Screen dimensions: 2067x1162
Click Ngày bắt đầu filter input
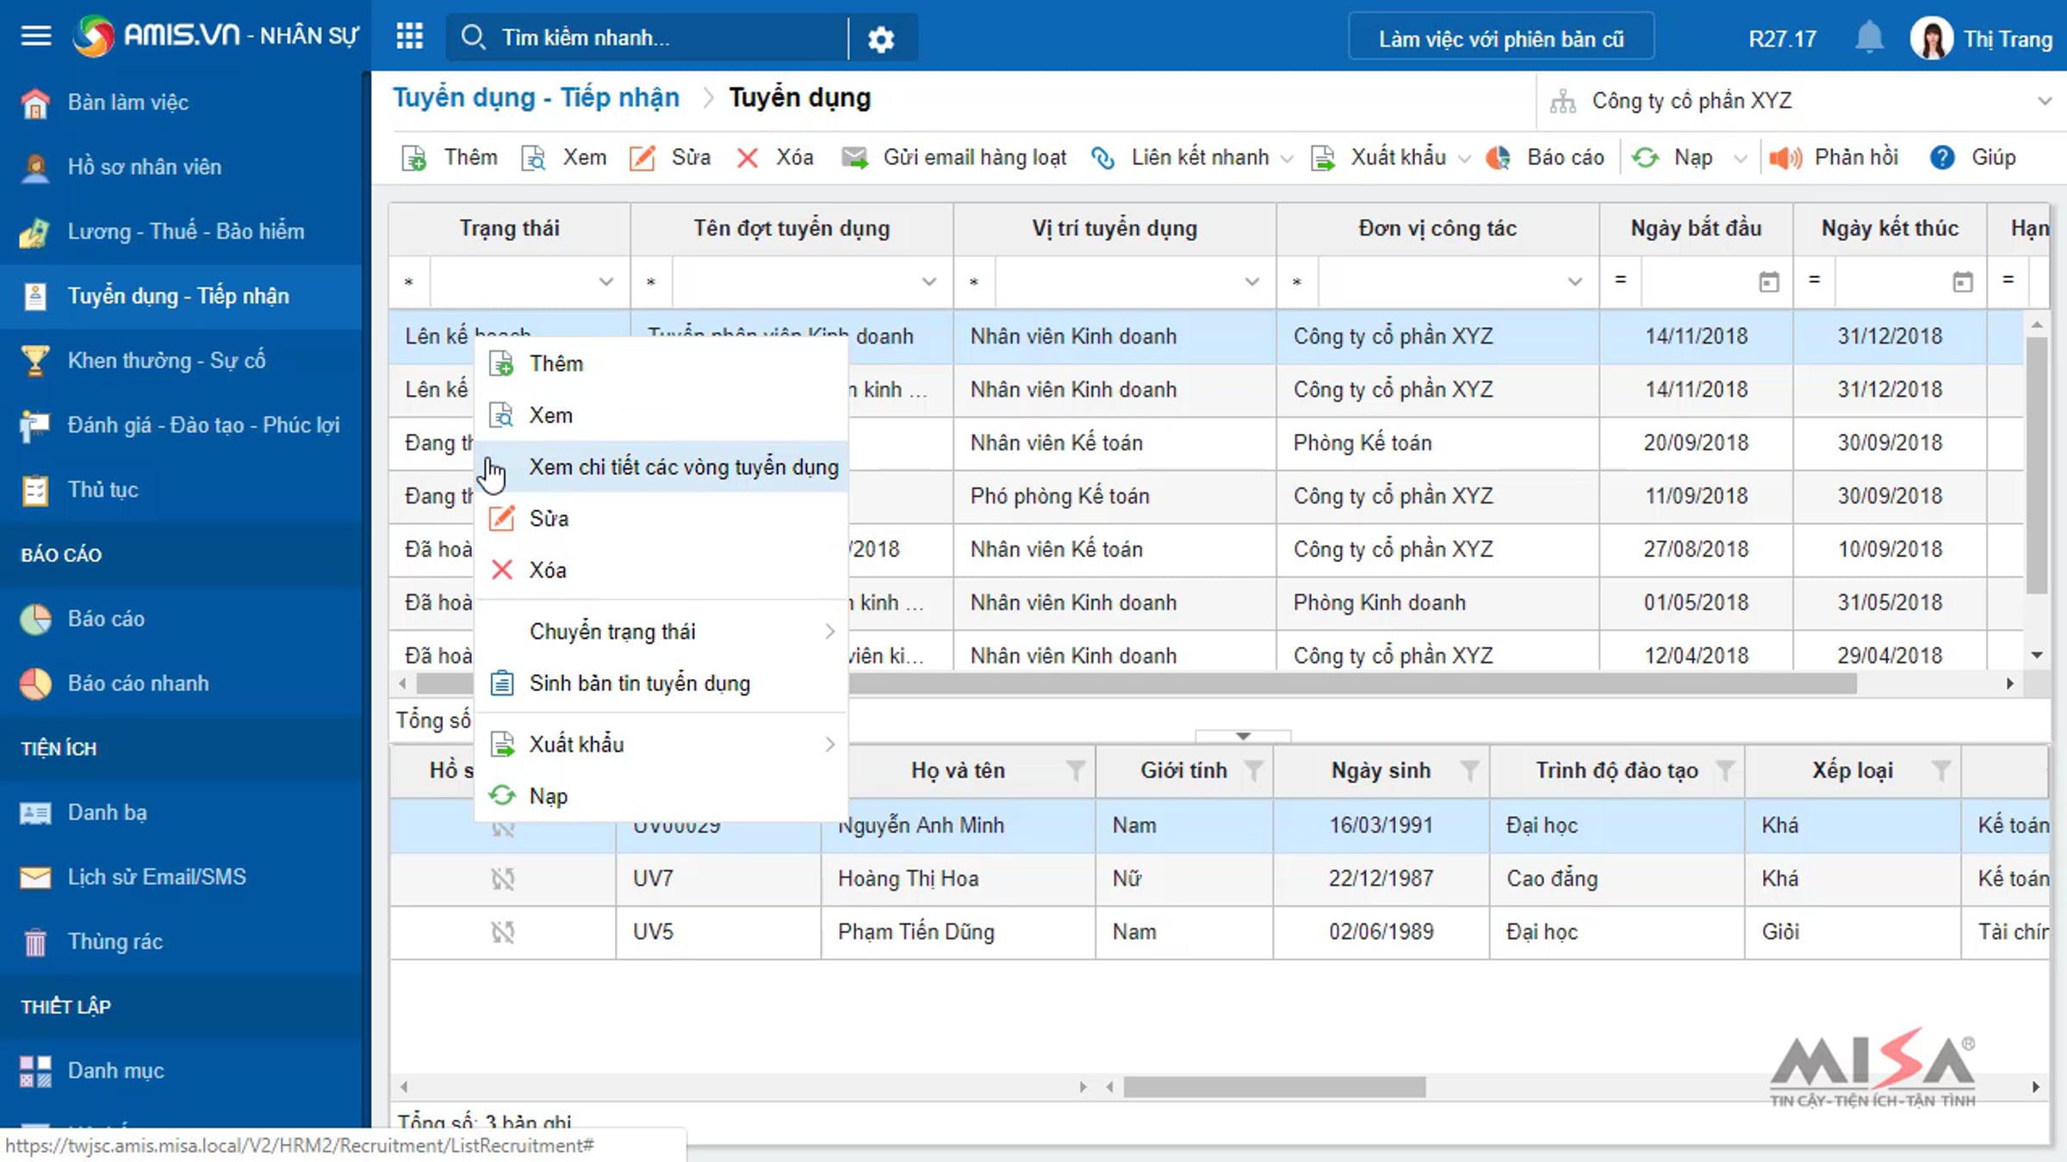point(1697,281)
